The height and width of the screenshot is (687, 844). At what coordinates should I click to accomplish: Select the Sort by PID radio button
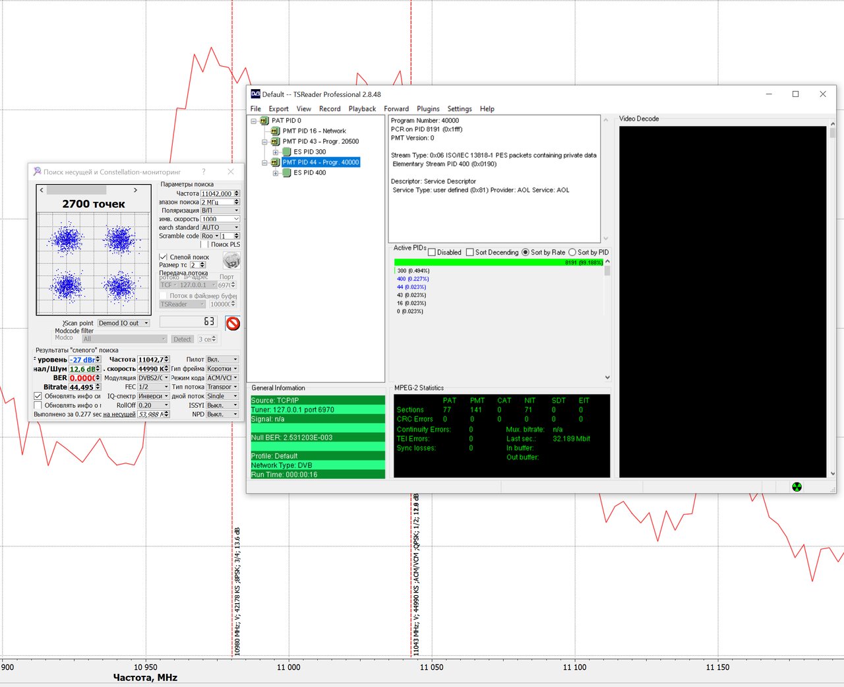pos(572,252)
